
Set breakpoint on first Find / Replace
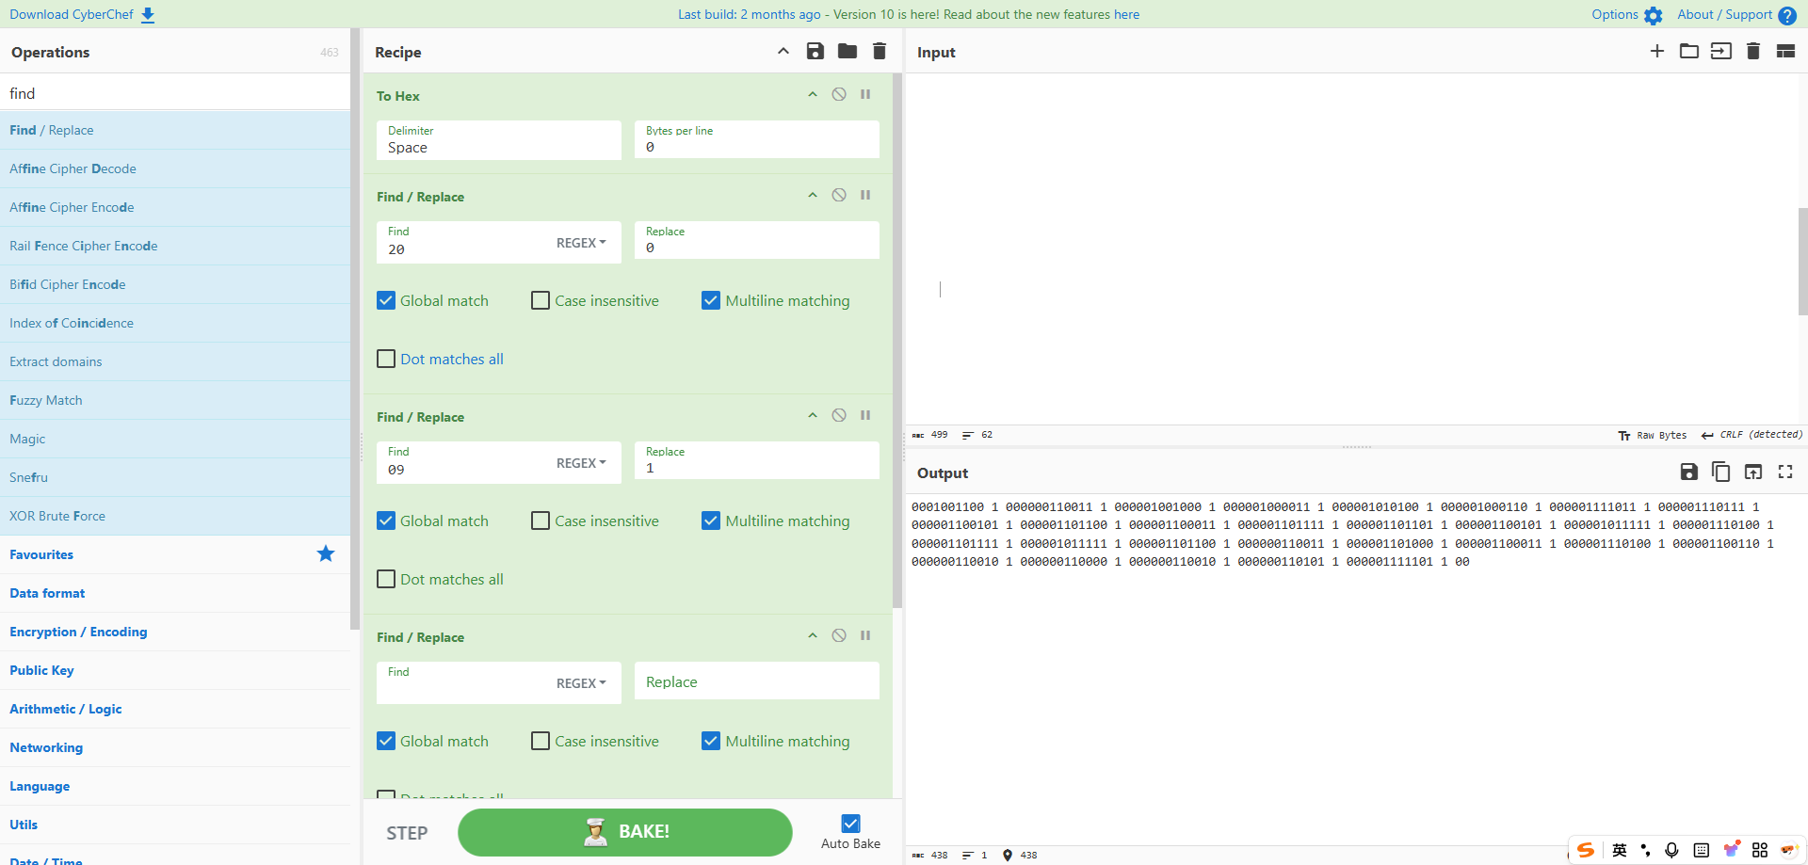click(x=865, y=196)
